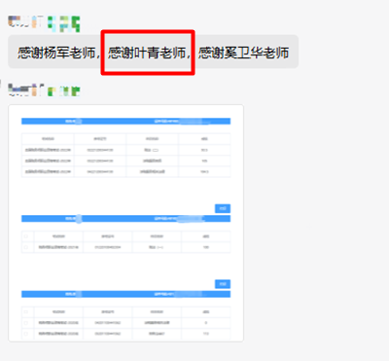
Task: Click the blurred sender name above the text message
Action: point(44,23)
